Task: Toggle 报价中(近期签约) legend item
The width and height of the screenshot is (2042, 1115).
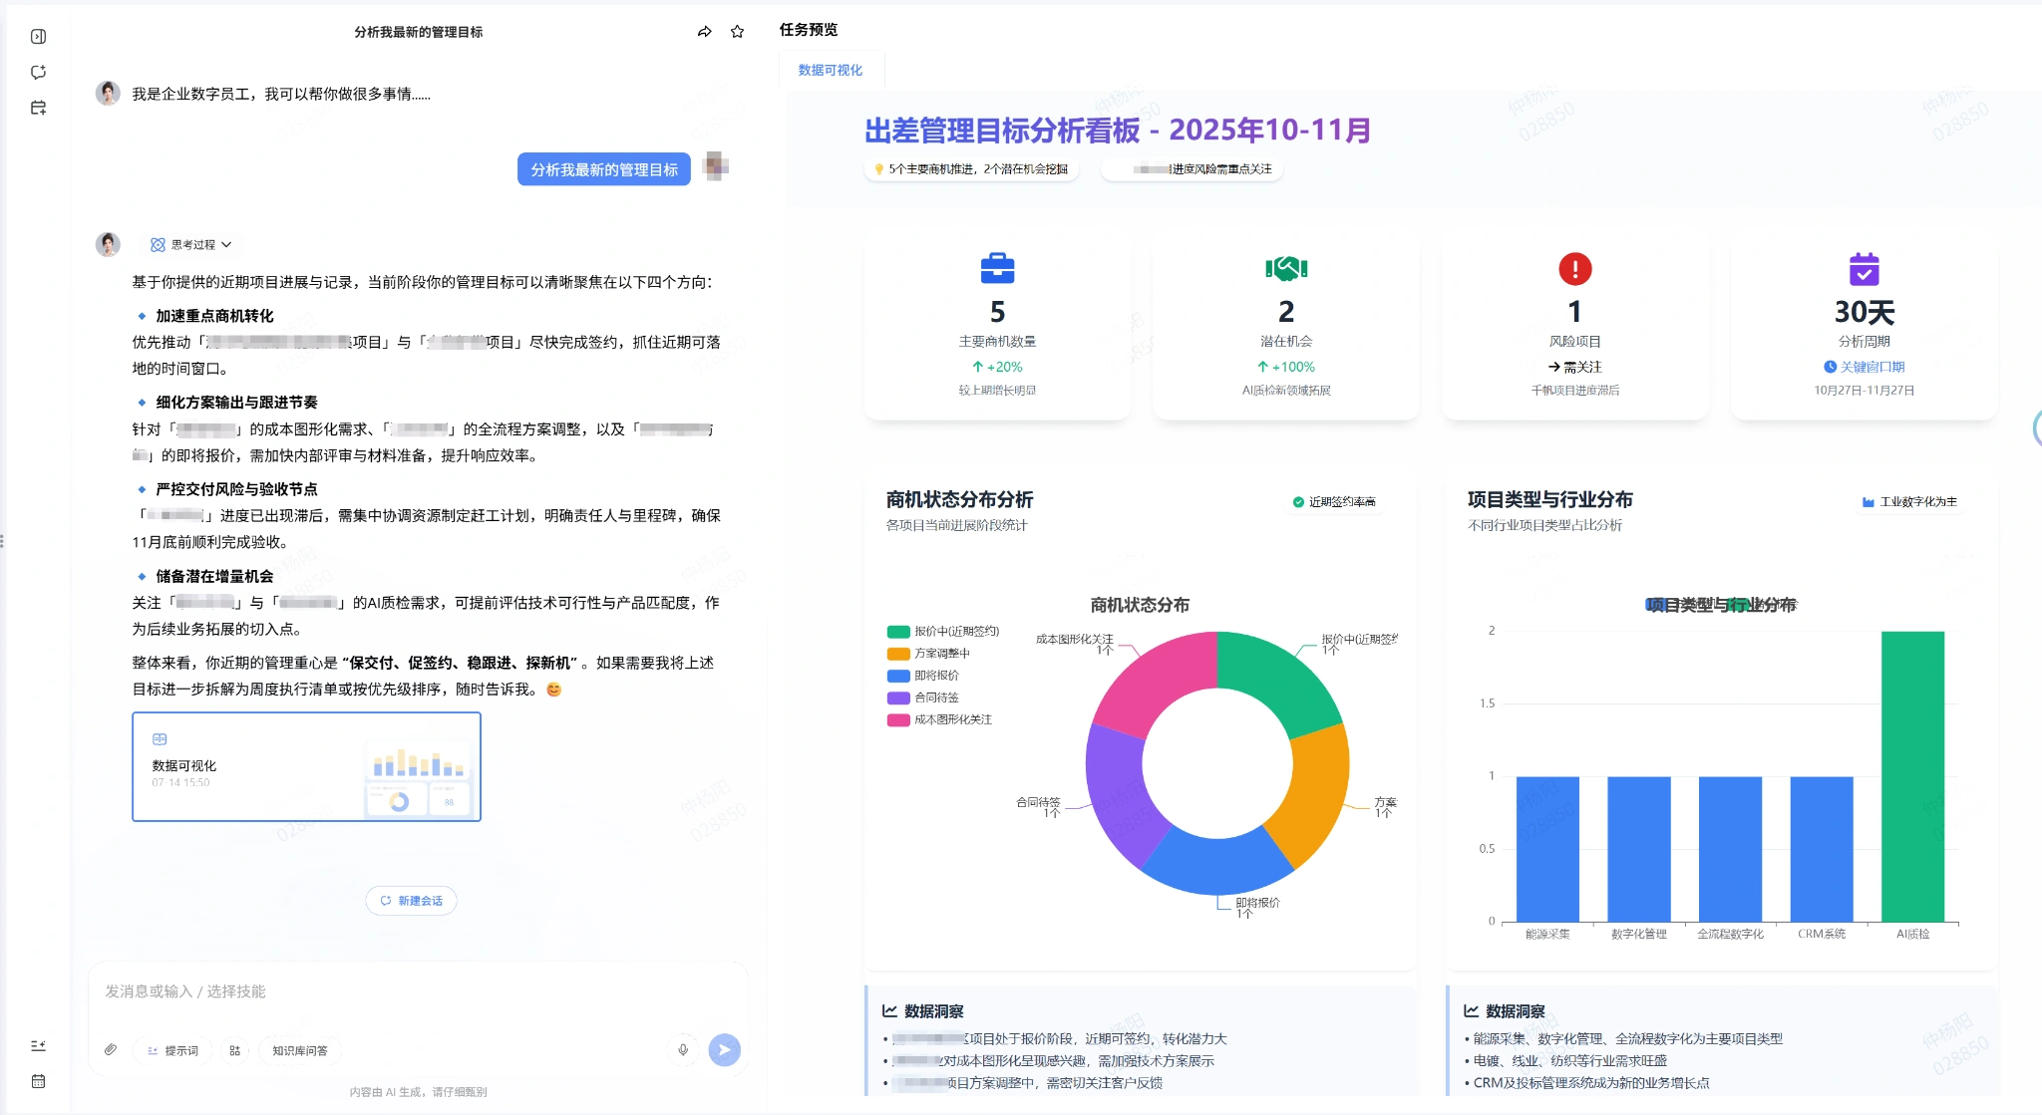Action: pyautogui.click(x=943, y=631)
